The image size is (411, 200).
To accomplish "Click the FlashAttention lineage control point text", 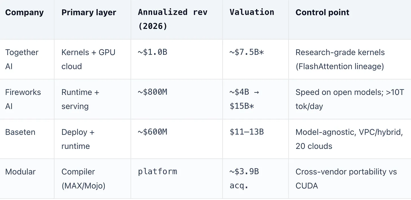I will [340, 66].
